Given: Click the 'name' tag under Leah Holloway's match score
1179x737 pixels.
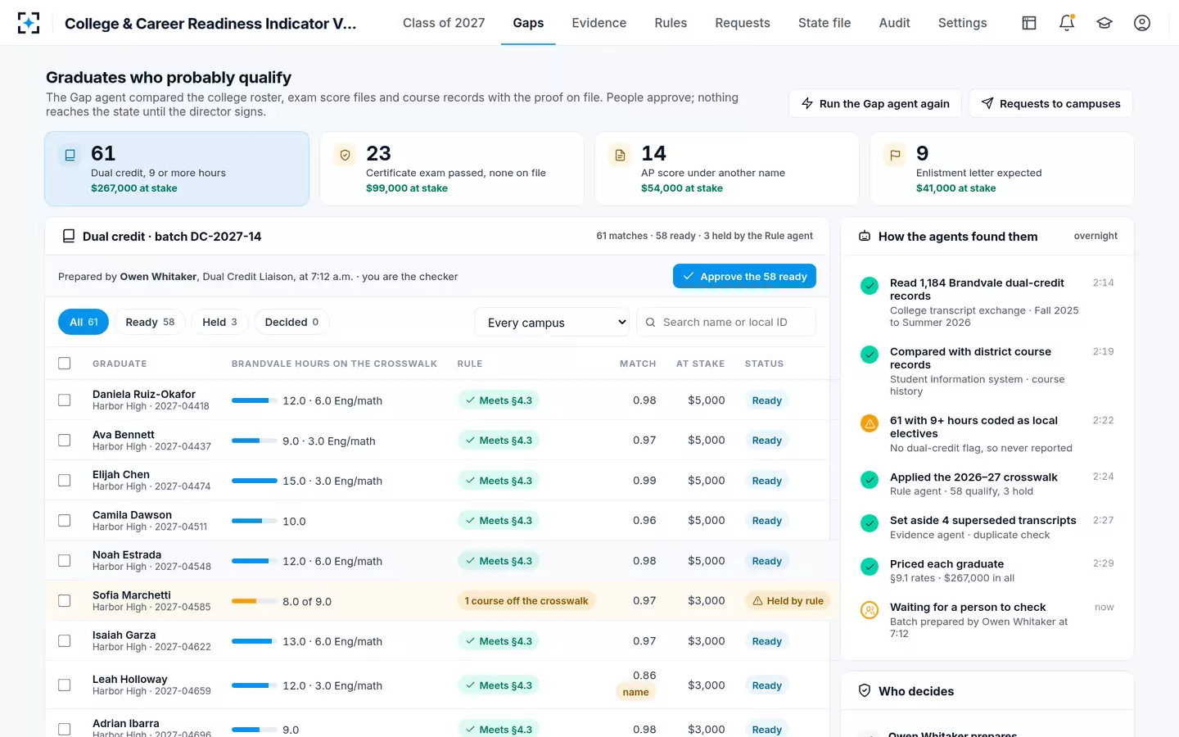Looking at the screenshot, I should pos(635,693).
